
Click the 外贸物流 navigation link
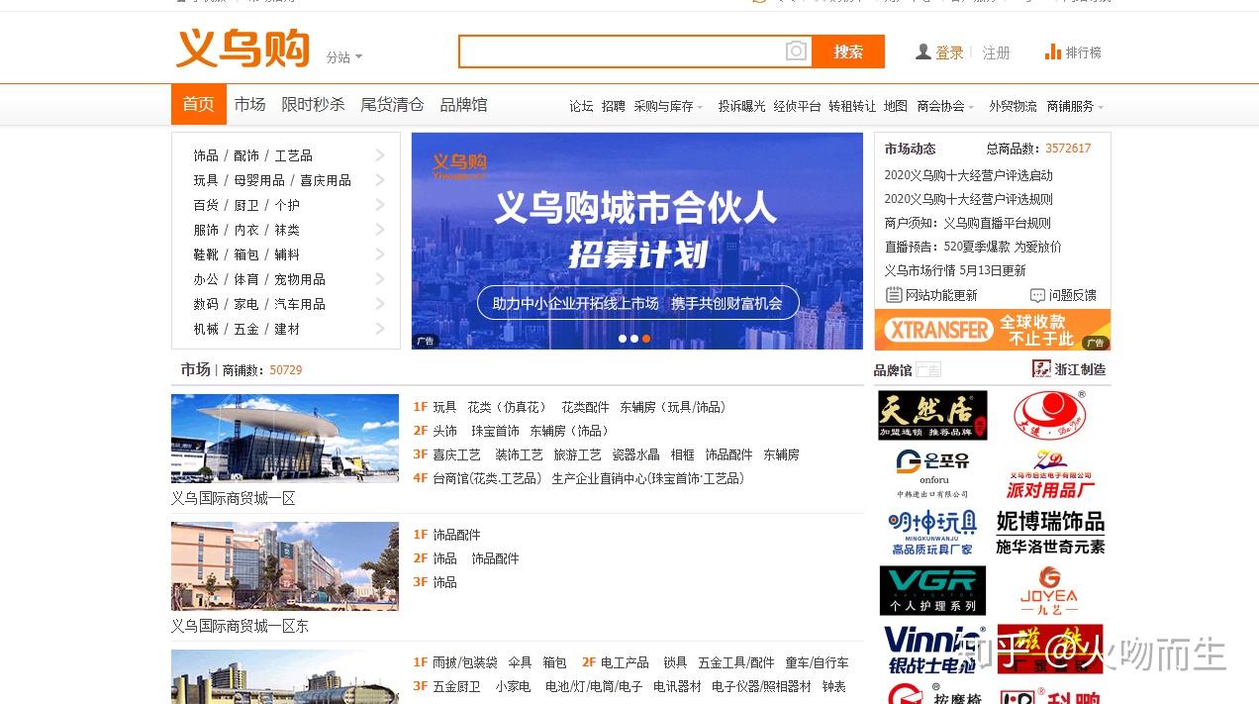[1013, 106]
